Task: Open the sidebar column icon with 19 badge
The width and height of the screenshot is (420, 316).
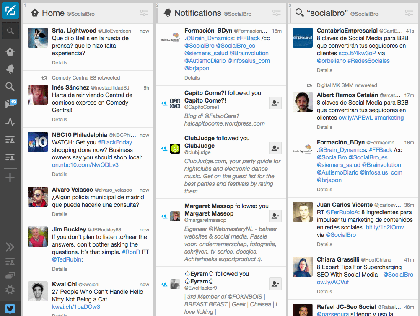Action: coord(11,104)
